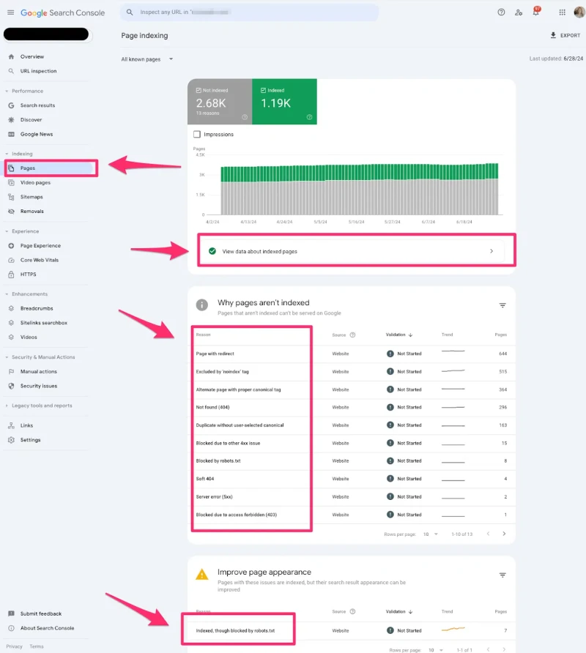Viewport: 586px width, 653px height.
Task: Click the Security issues shield icon
Action: 11,386
